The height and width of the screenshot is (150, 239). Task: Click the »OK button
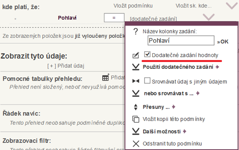click(x=223, y=41)
